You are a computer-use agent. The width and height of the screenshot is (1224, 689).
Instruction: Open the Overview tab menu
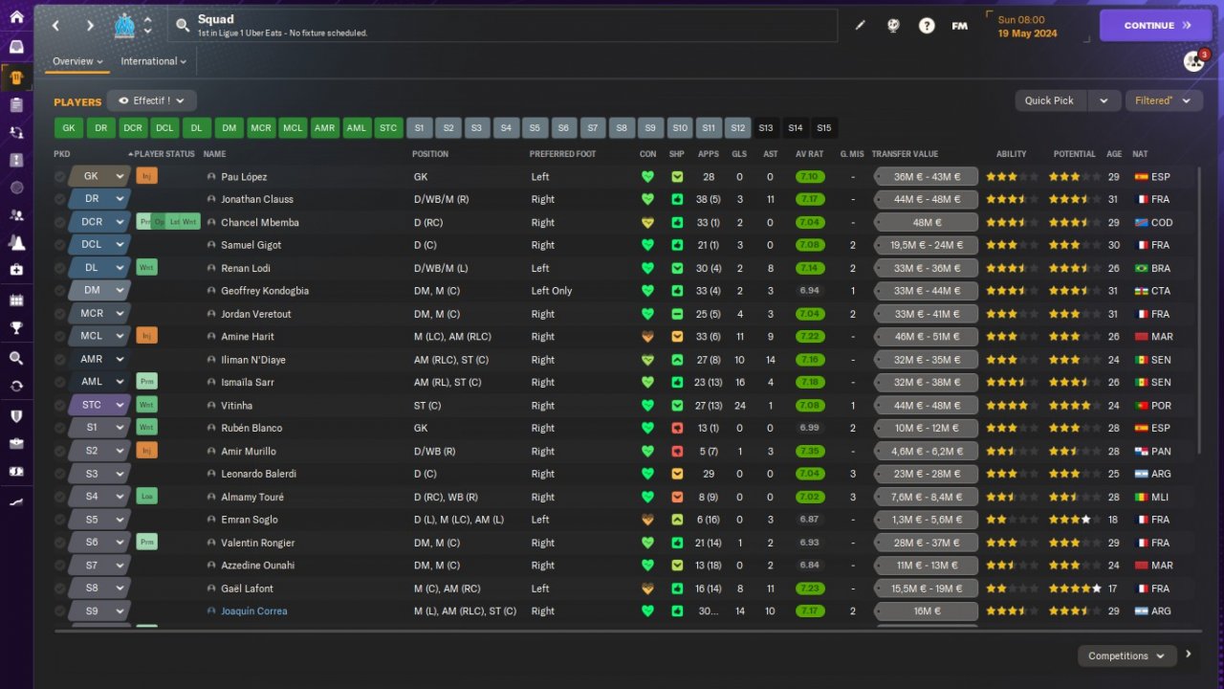click(x=77, y=61)
